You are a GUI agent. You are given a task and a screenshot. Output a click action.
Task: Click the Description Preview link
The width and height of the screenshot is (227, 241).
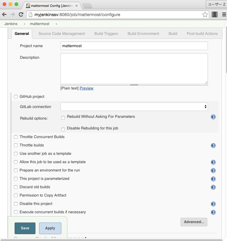pyautogui.click(x=86, y=88)
